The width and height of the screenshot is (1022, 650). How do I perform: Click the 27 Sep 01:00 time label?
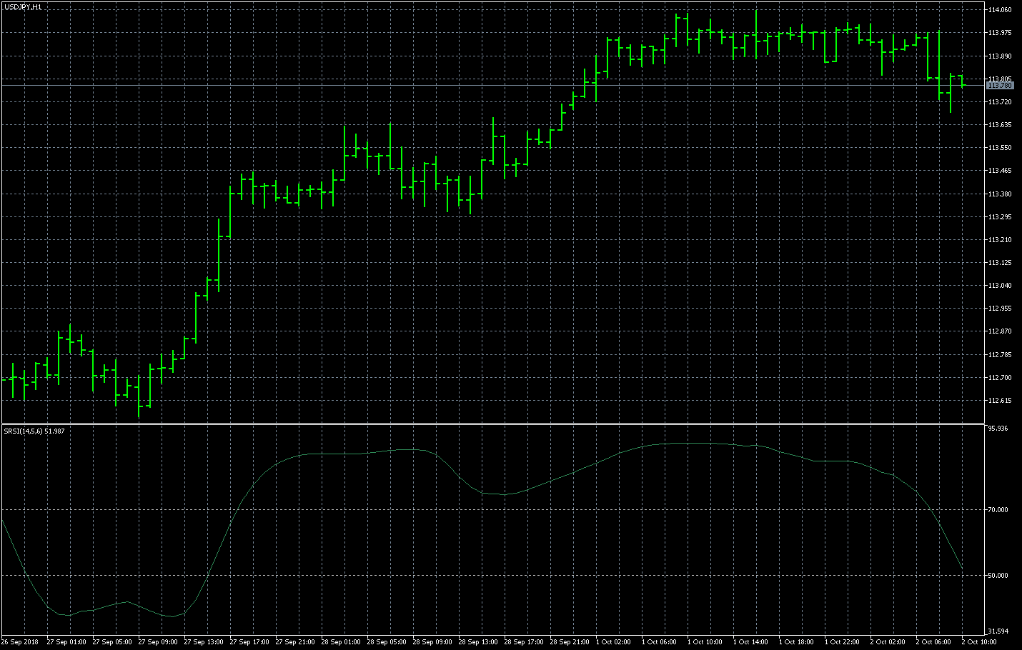66,642
